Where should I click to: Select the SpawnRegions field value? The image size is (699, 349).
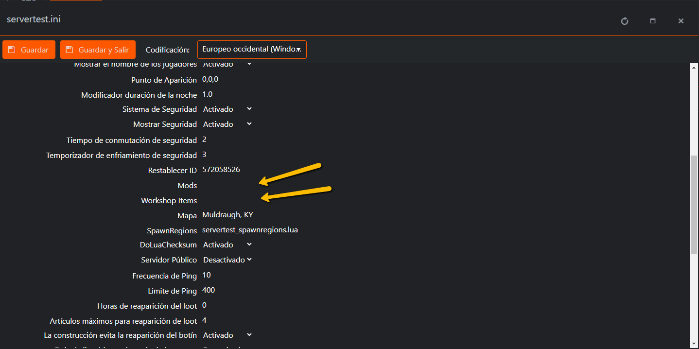point(250,230)
